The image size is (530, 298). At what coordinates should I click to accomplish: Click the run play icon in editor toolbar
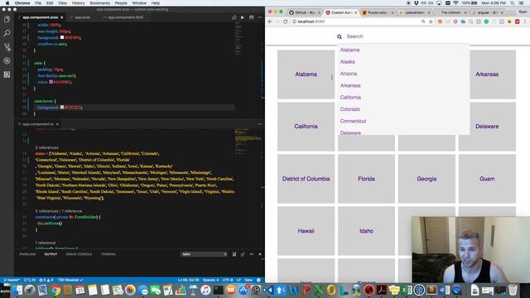(243, 17)
